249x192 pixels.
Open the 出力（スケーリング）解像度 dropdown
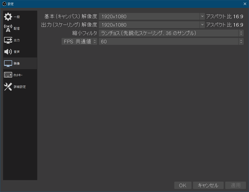(x=202, y=25)
